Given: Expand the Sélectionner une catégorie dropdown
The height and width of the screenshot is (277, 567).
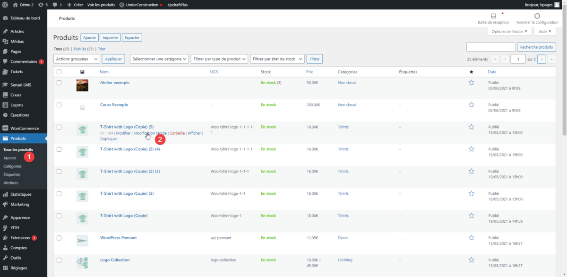Looking at the screenshot, I should (159, 59).
